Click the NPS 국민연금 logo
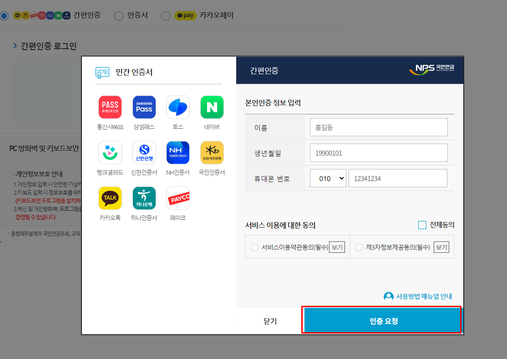Viewport: 507px width, 359px height. tap(431, 69)
